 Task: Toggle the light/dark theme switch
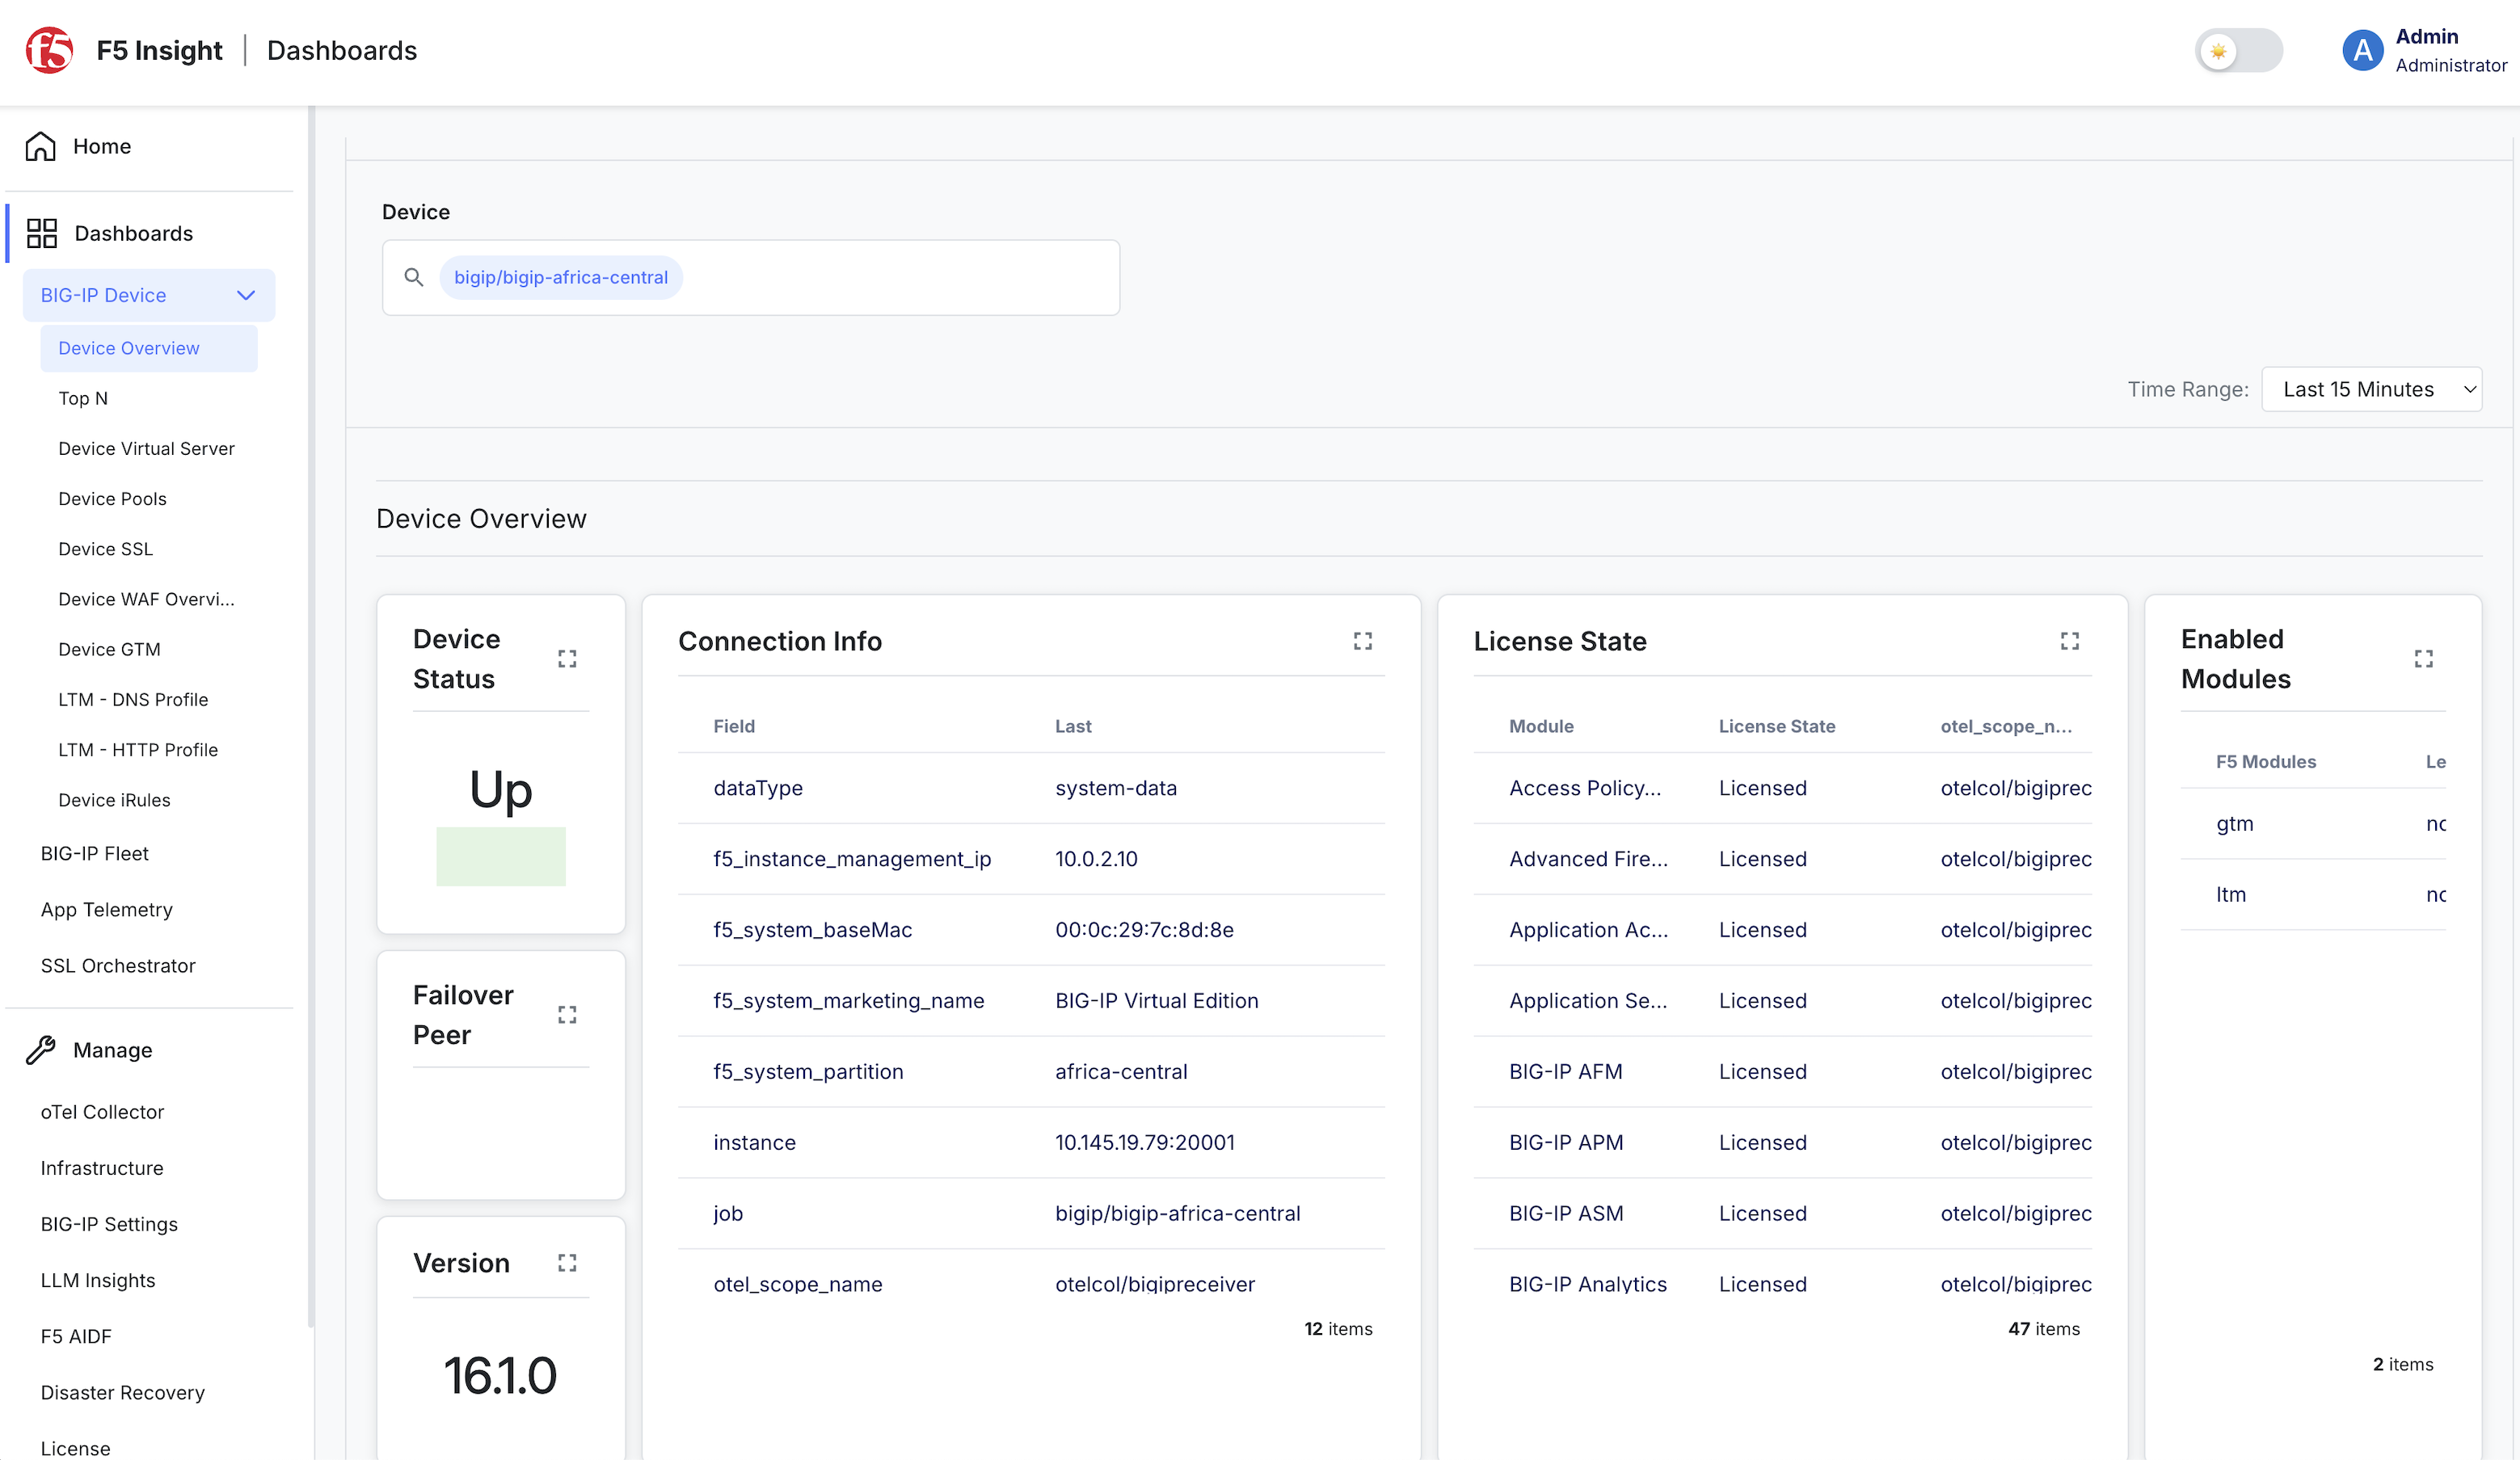tap(2239, 50)
